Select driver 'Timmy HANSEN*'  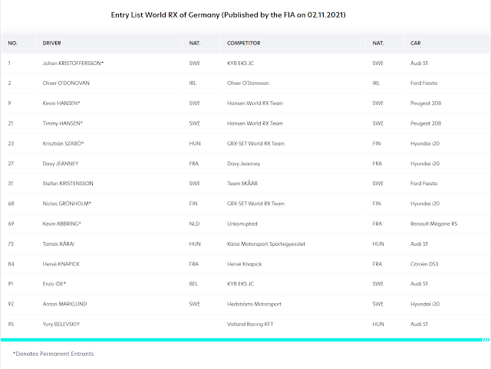tap(63, 123)
